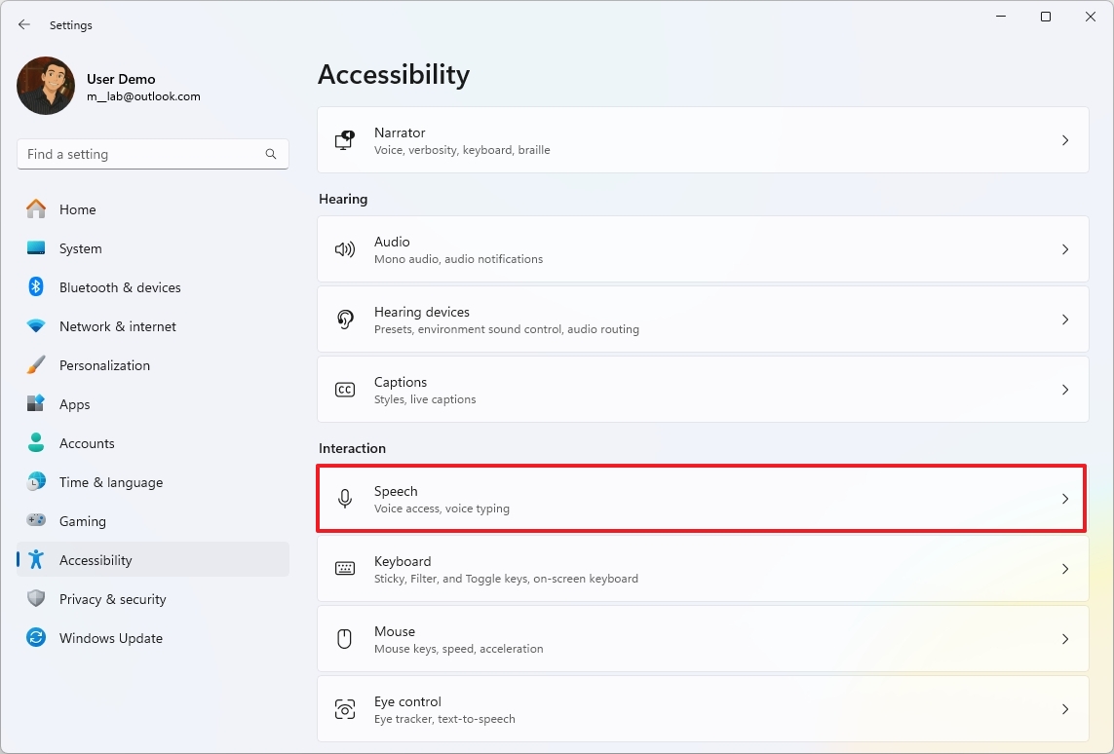
Task: Click the Find a setting search box
Action: 152,154
